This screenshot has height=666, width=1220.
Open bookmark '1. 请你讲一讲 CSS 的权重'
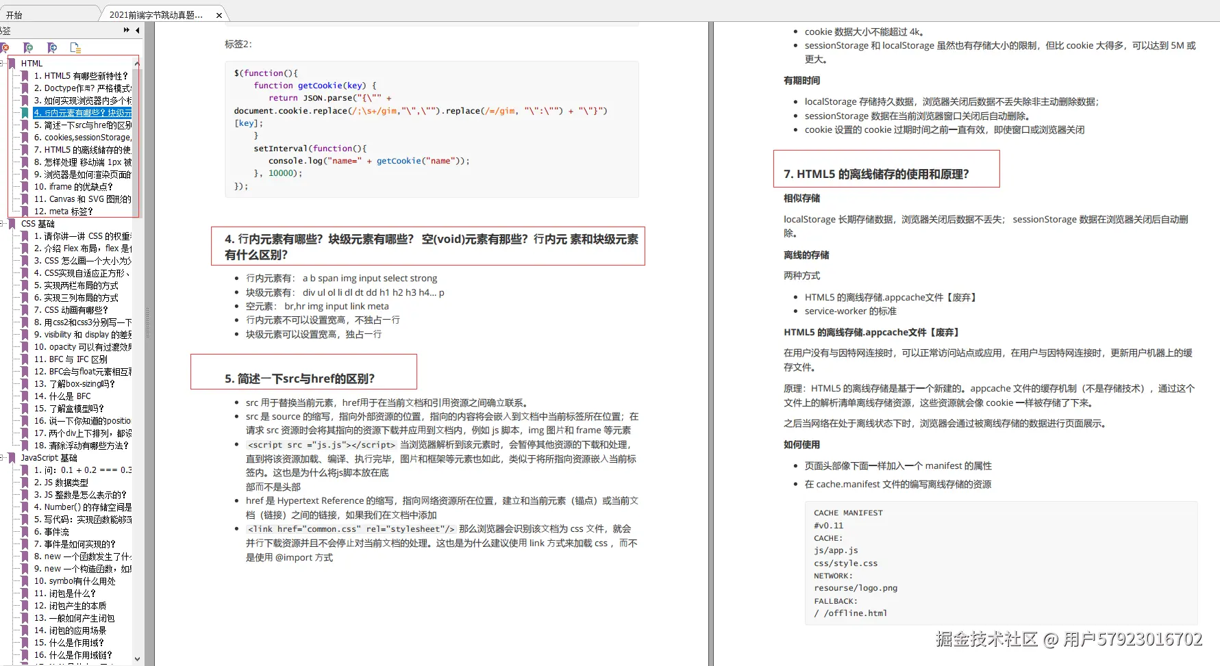82,236
